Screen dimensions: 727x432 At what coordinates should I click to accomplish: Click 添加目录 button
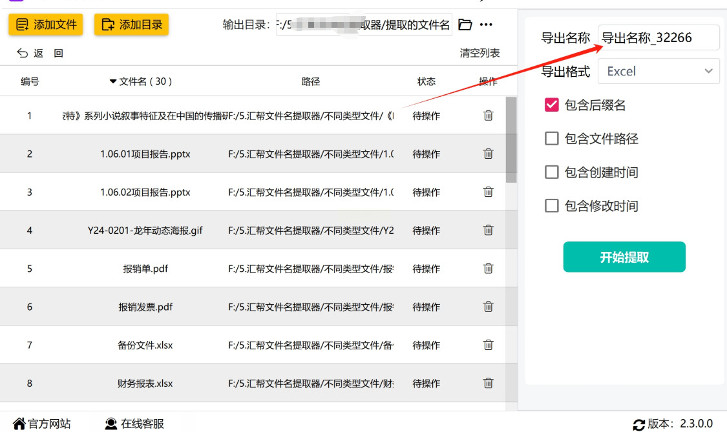coord(131,25)
